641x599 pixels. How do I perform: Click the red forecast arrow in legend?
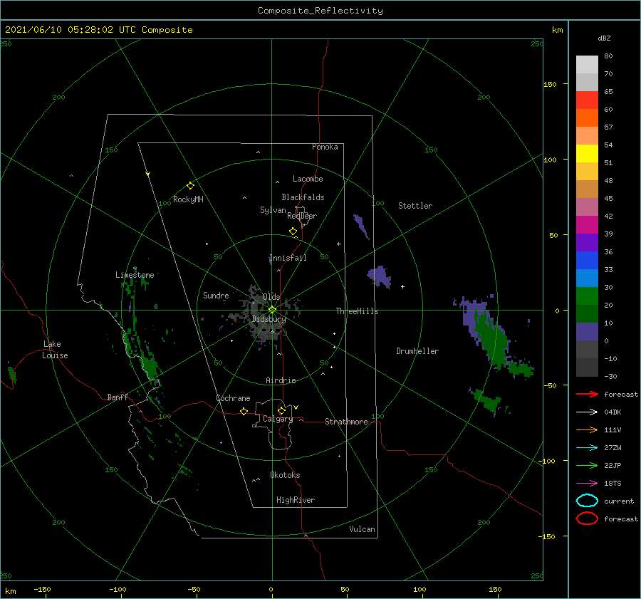click(x=587, y=394)
